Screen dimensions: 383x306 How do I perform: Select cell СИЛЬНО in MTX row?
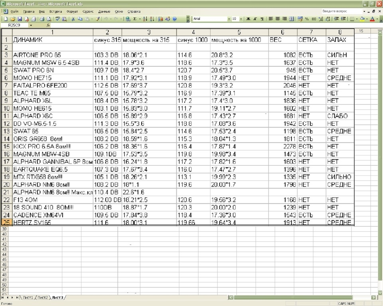point(340,177)
